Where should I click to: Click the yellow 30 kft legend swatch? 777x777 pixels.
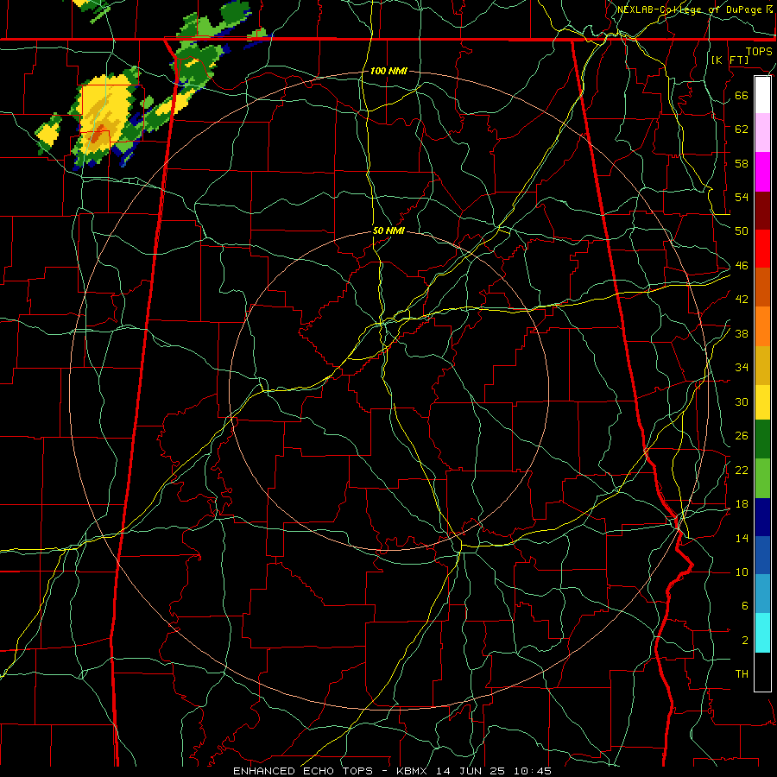pos(762,401)
